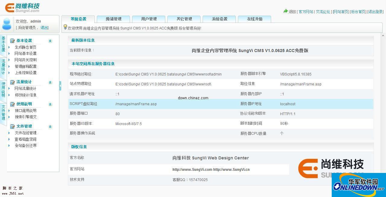
Task: Click the admin user avatar icon
Action: [7, 23]
